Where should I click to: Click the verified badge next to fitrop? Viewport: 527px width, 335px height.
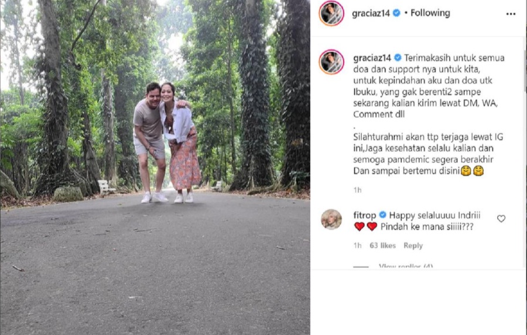pos(382,215)
